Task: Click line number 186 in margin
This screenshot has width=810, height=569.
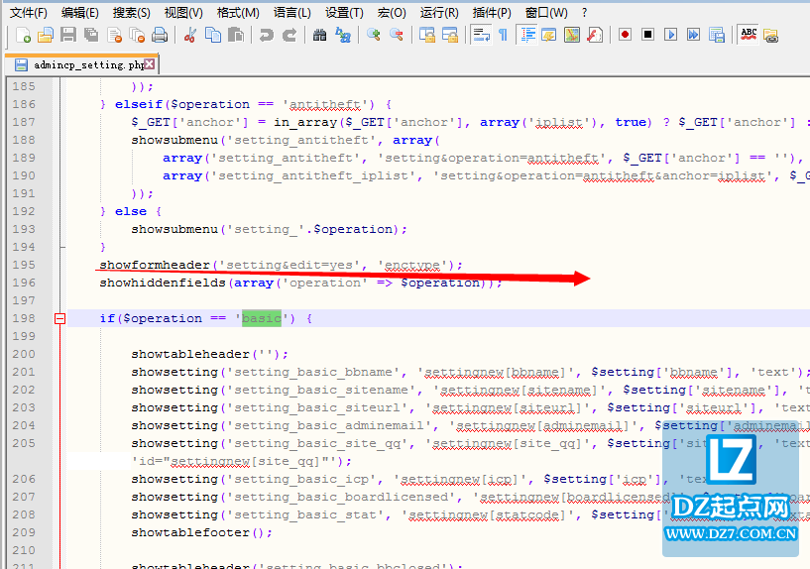Action: click(24, 104)
